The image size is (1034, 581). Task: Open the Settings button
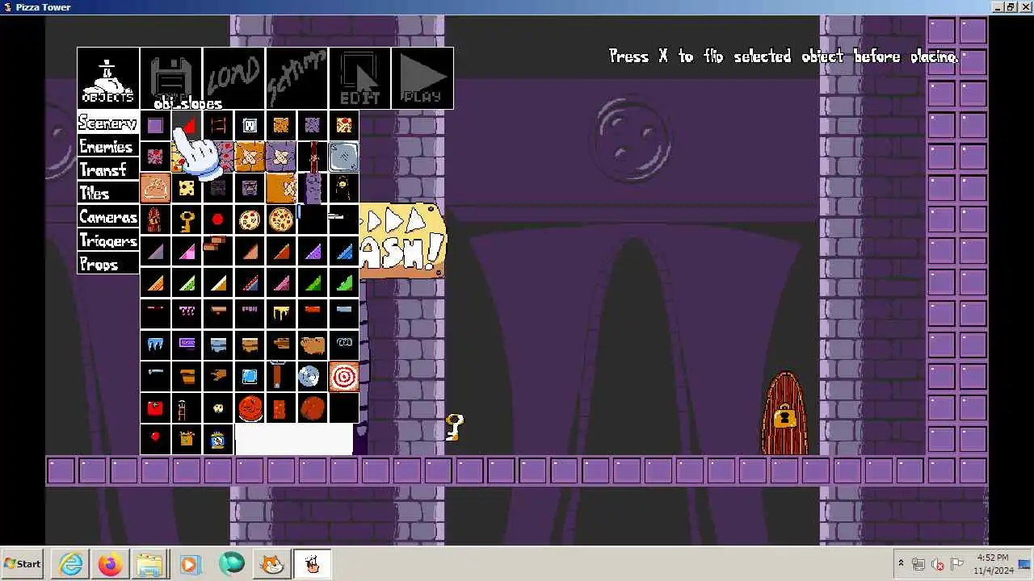click(297, 78)
